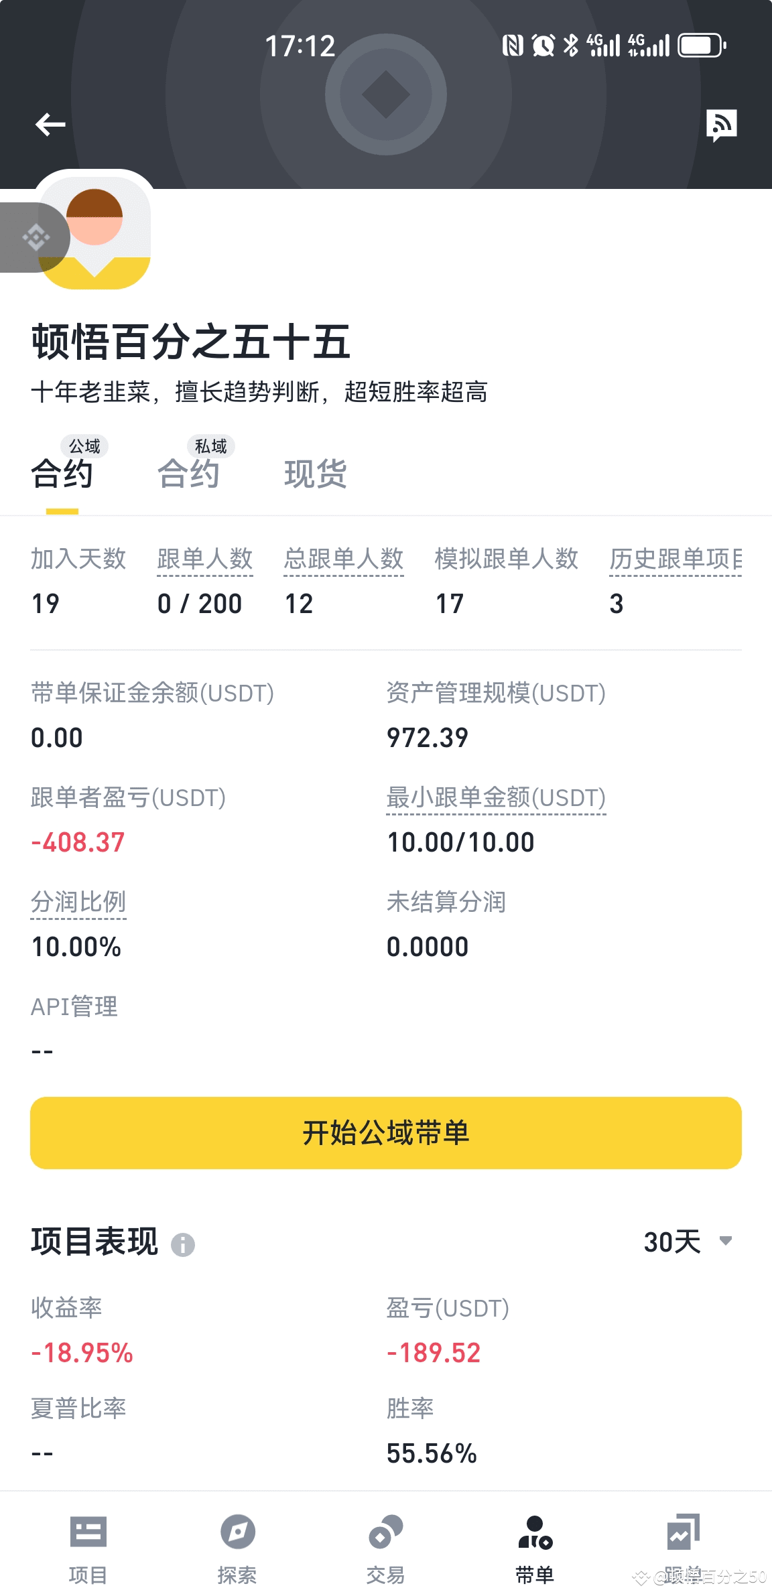Go to the 交易 trade icon
Screen dimensions: 772x1592
click(x=385, y=1533)
